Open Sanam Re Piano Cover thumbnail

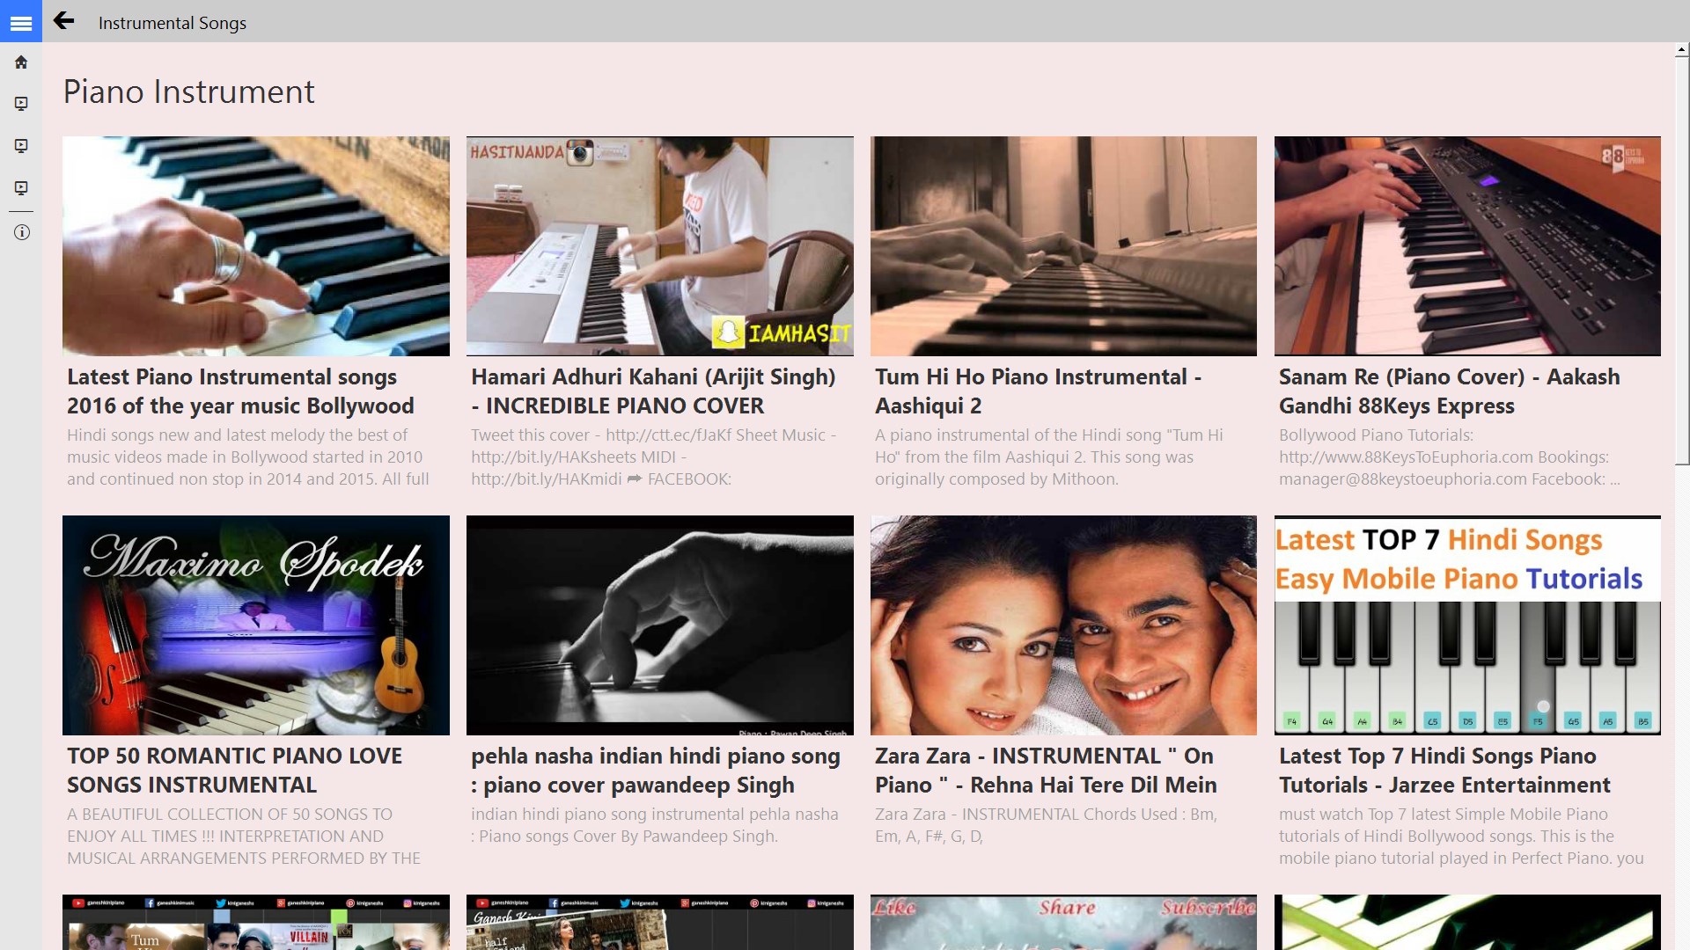[x=1467, y=245]
